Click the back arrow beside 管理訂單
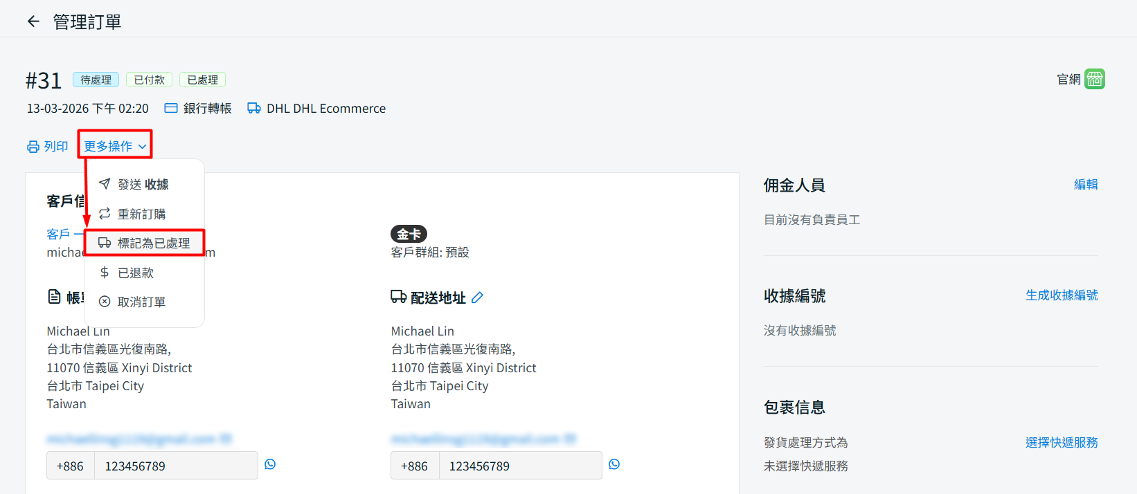Image resolution: width=1137 pixels, height=494 pixels. coord(33,21)
